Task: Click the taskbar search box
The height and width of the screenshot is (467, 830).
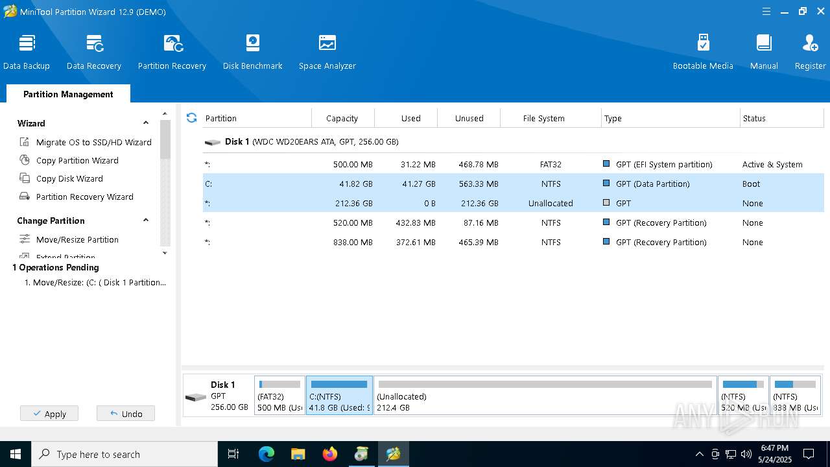Action: pos(124,454)
